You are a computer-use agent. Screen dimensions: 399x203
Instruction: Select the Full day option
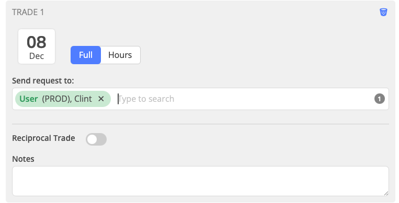click(x=86, y=55)
